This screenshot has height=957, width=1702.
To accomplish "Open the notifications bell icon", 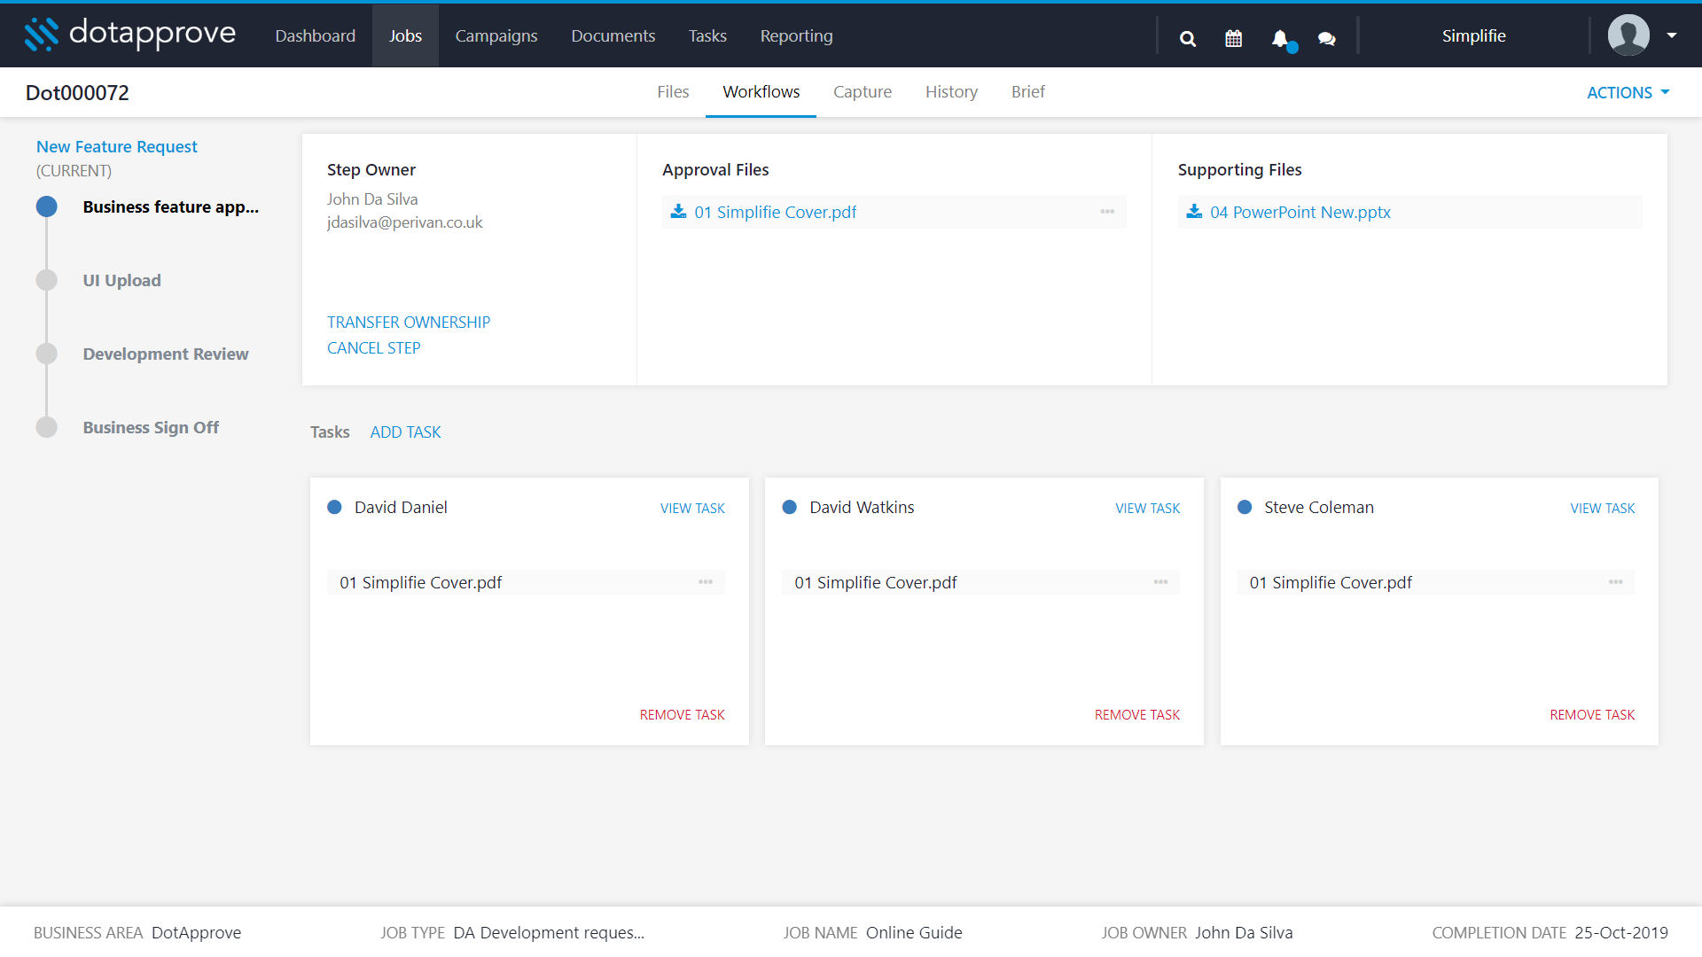I will pos(1280,38).
